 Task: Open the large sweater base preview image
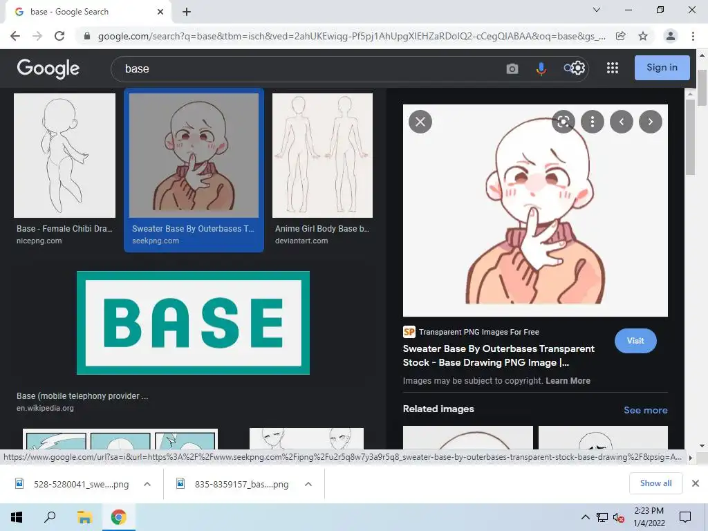click(x=535, y=210)
